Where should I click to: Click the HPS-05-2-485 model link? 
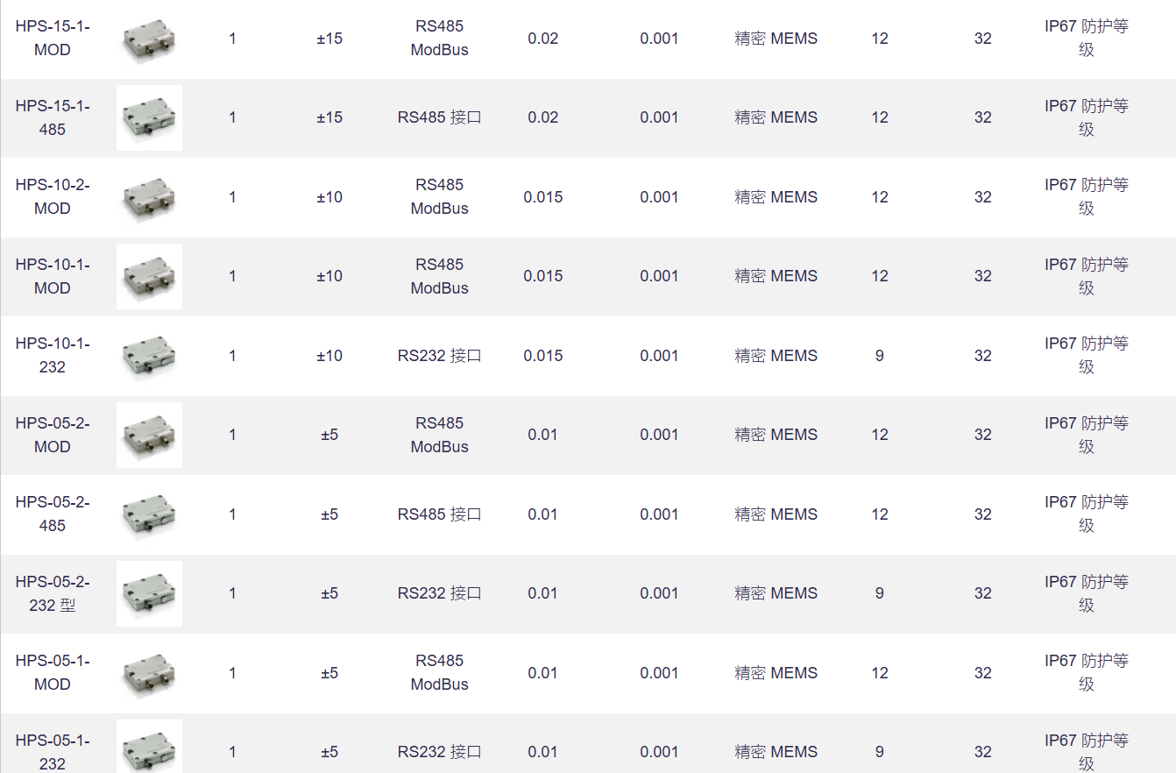coord(53,514)
